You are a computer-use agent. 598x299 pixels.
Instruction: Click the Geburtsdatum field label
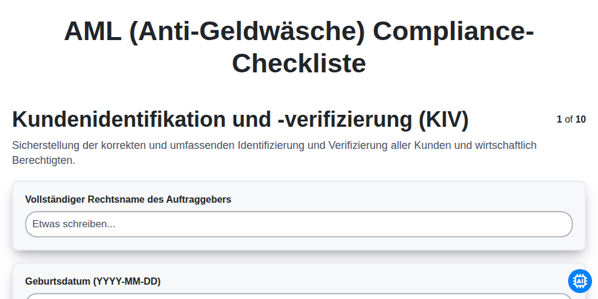point(93,282)
